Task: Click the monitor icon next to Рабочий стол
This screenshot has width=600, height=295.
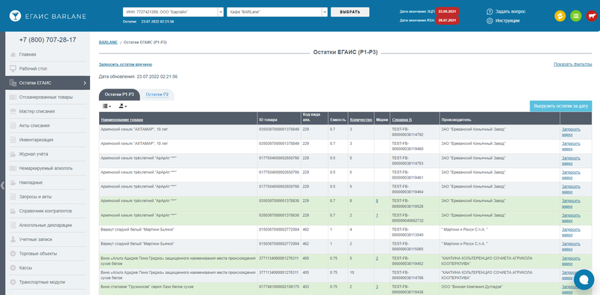Action: click(13, 68)
